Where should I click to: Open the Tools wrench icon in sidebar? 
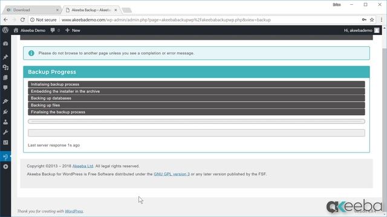coord(5,133)
